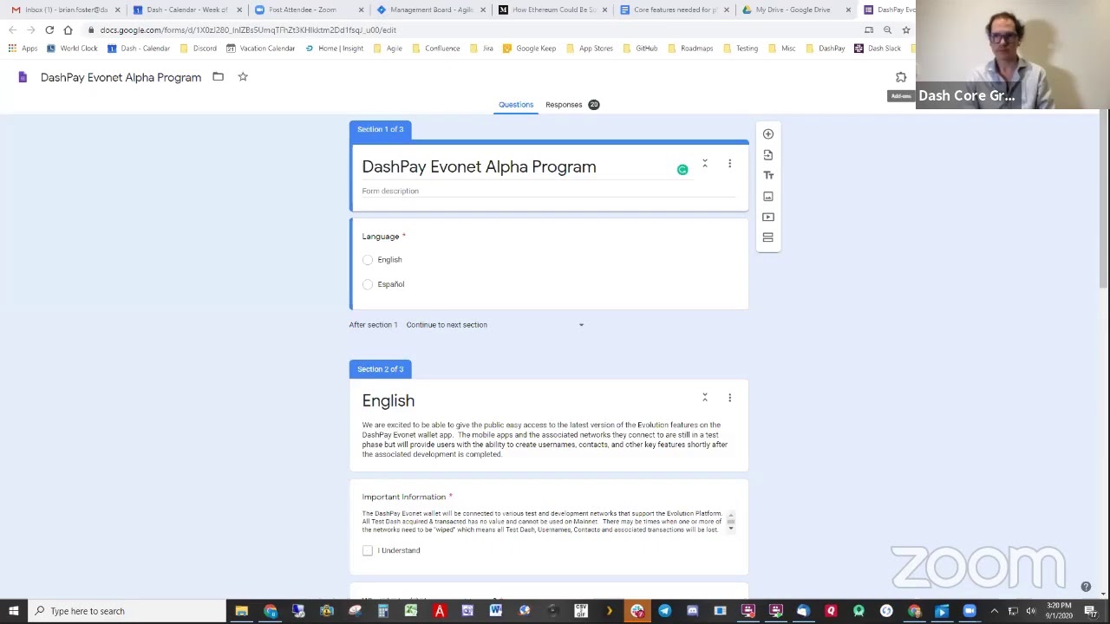The image size is (1110, 624).
Task: Click Windows search box Type here to search
Action: tap(127, 611)
